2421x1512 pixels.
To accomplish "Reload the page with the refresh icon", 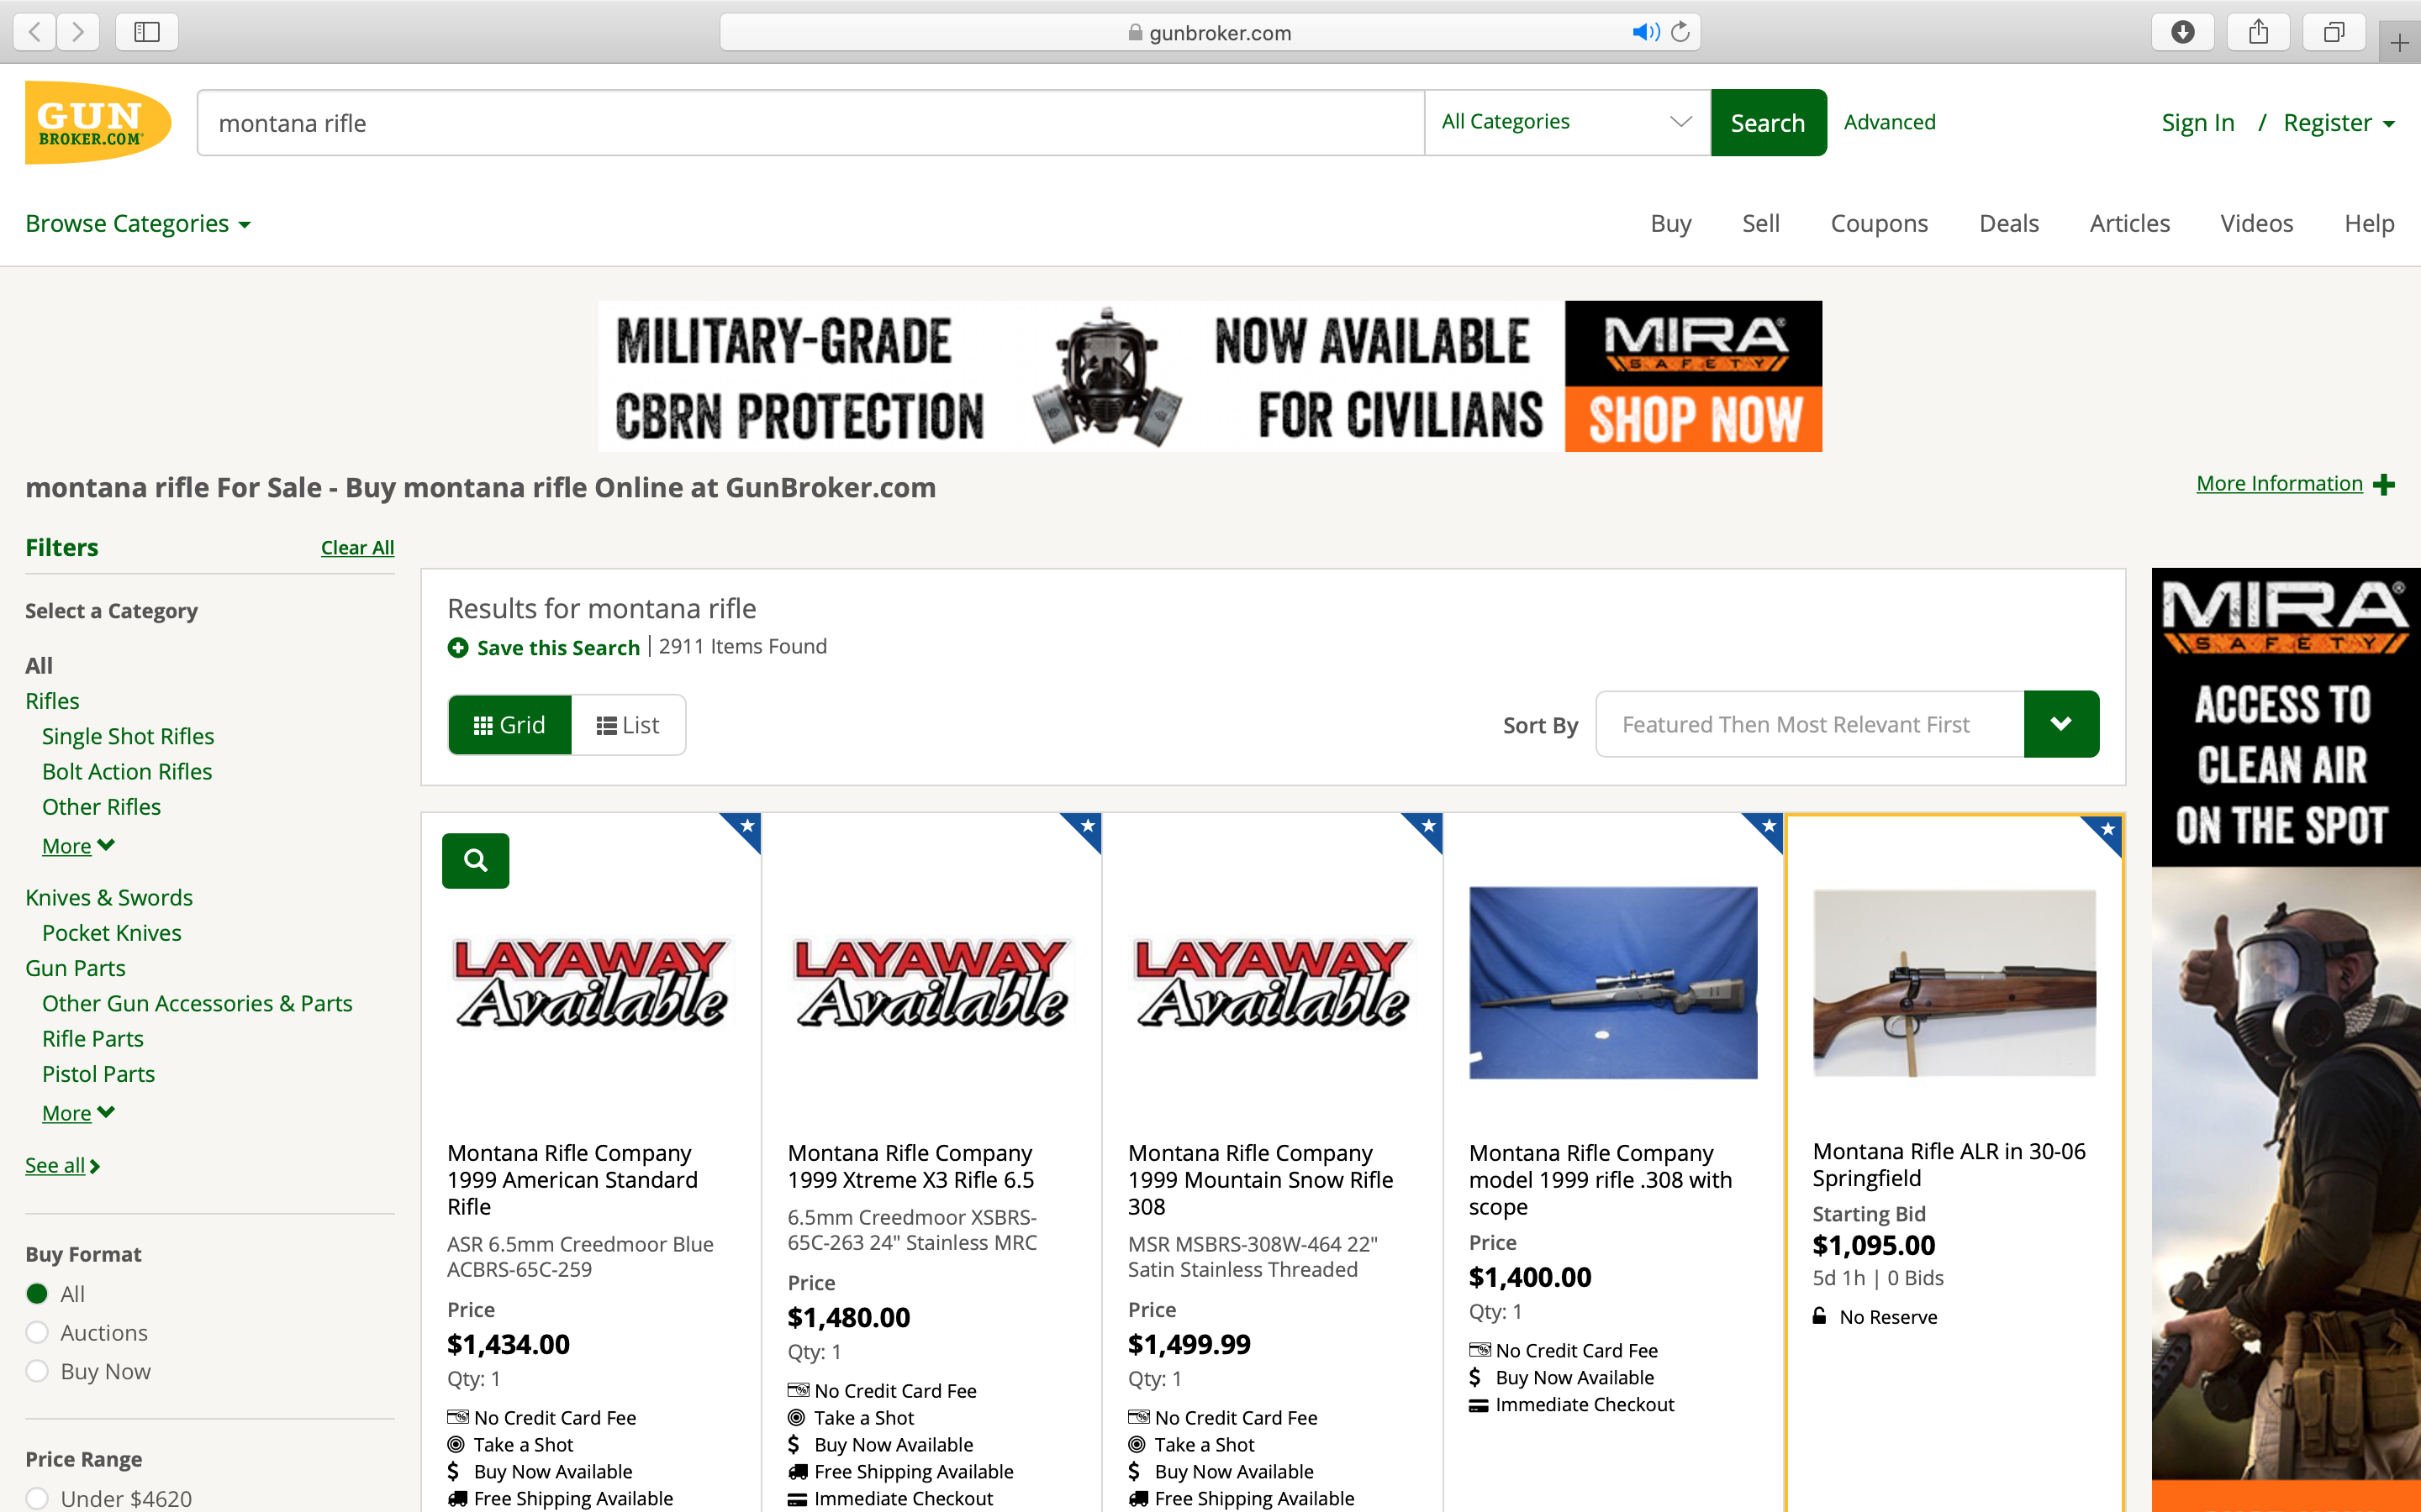I will click(x=1680, y=32).
